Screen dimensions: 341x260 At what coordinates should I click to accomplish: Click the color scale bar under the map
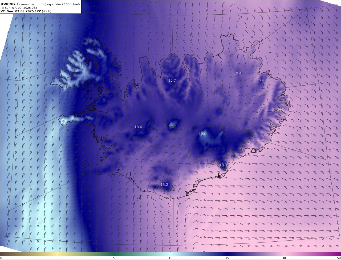click(x=170, y=254)
